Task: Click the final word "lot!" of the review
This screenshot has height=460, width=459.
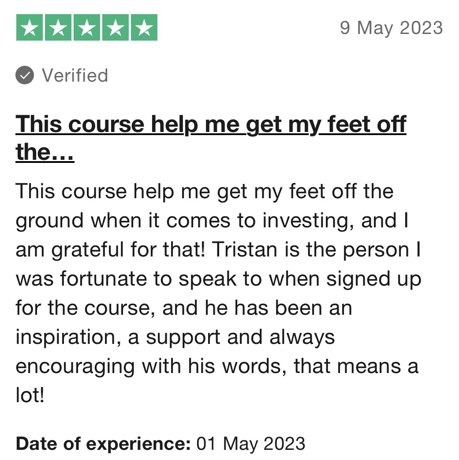Action: [x=30, y=396]
